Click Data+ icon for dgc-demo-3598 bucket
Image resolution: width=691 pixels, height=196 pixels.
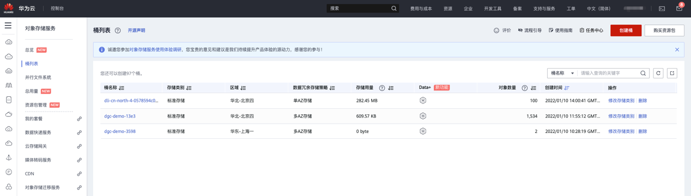(x=423, y=131)
